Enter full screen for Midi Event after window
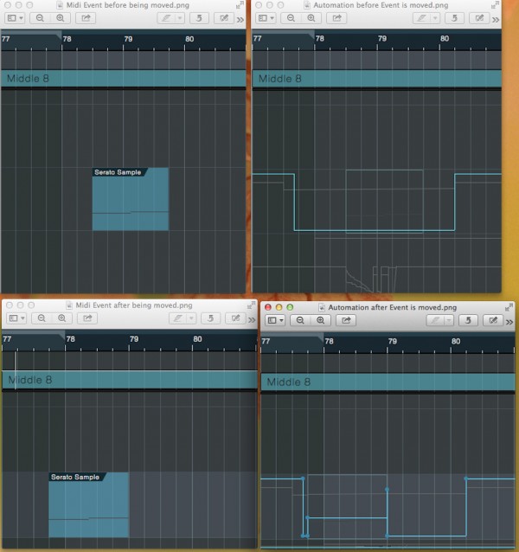The width and height of the screenshot is (519, 552). [251, 305]
